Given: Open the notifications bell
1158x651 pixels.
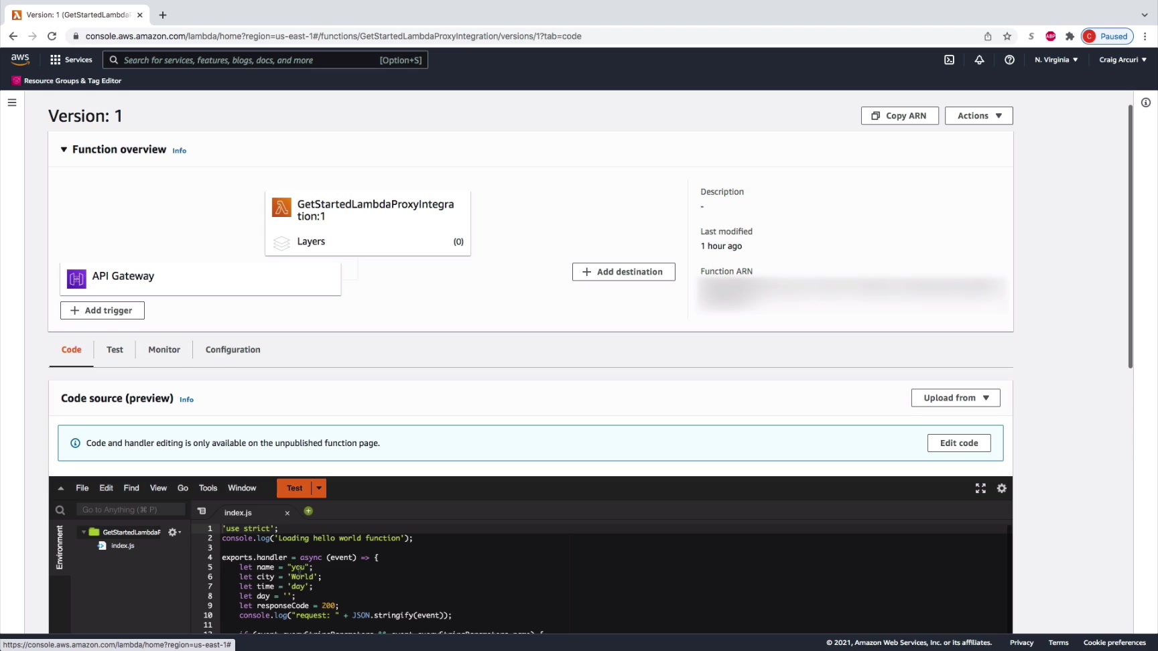Looking at the screenshot, I should pos(979,60).
